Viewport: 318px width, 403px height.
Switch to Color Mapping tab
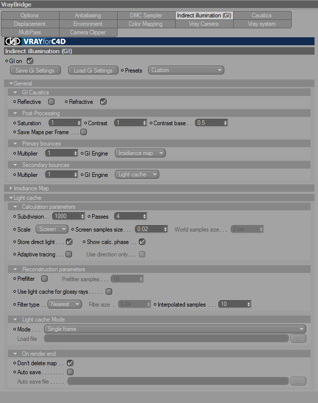pyautogui.click(x=146, y=24)
